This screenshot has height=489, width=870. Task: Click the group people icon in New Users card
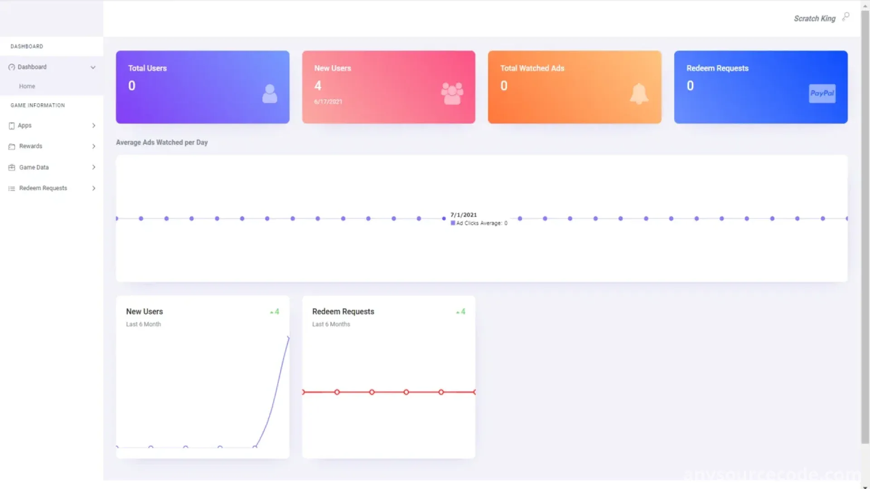coord(452,94)
